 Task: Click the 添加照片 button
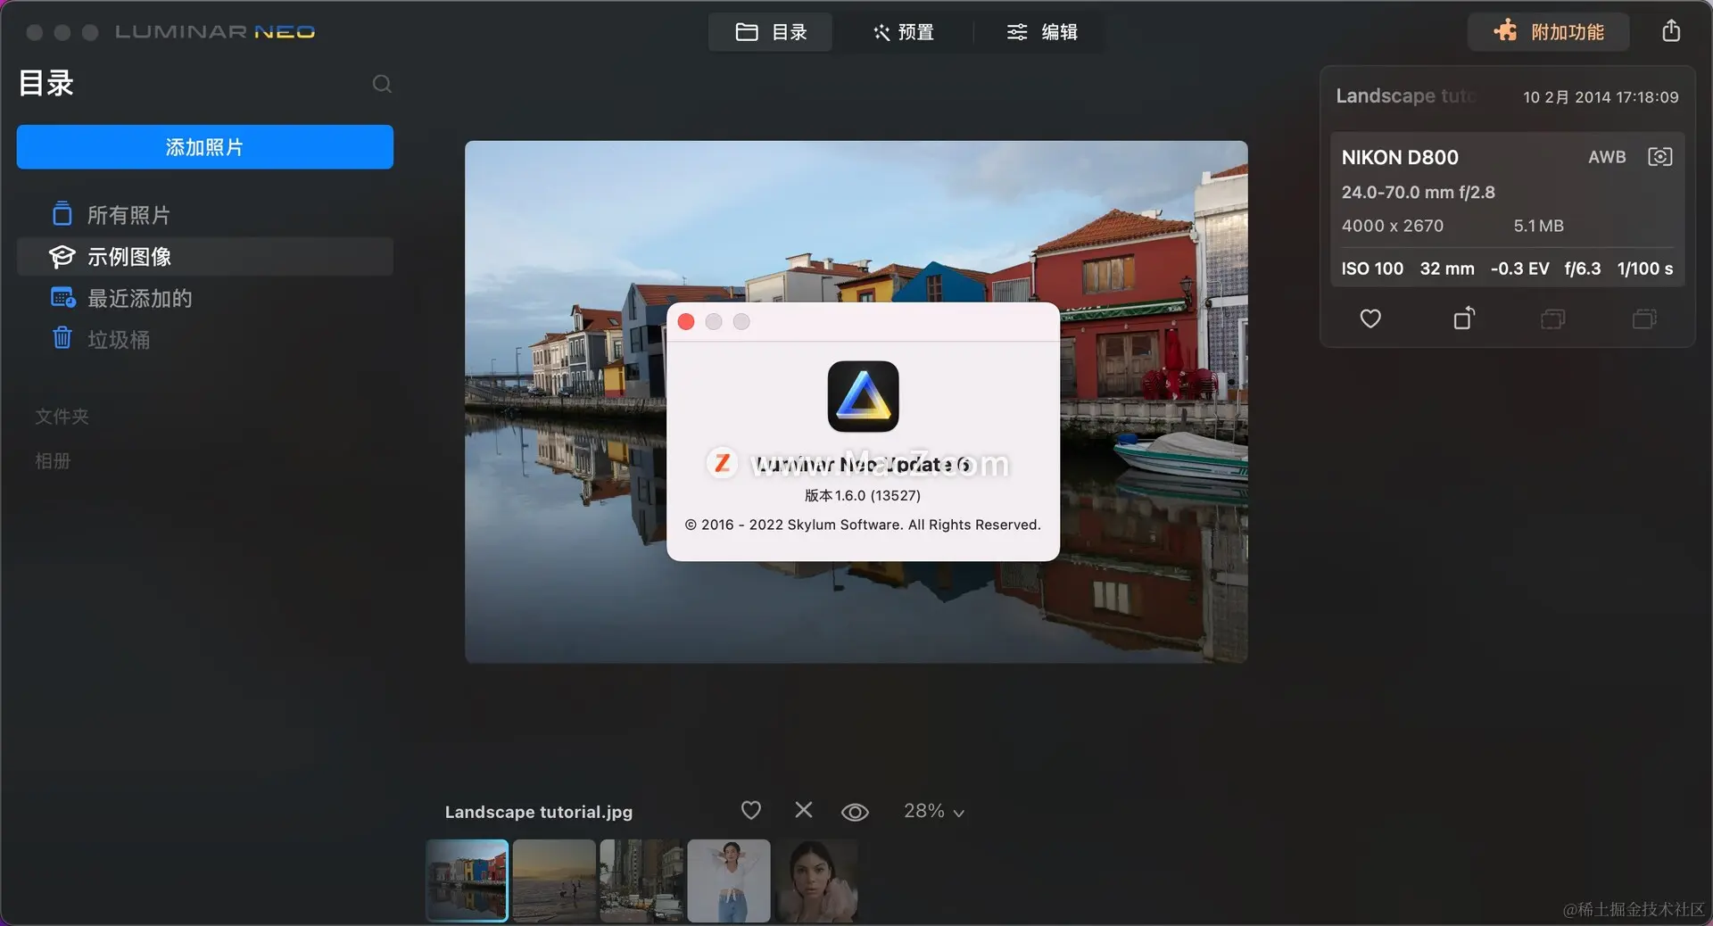[204, 147]
